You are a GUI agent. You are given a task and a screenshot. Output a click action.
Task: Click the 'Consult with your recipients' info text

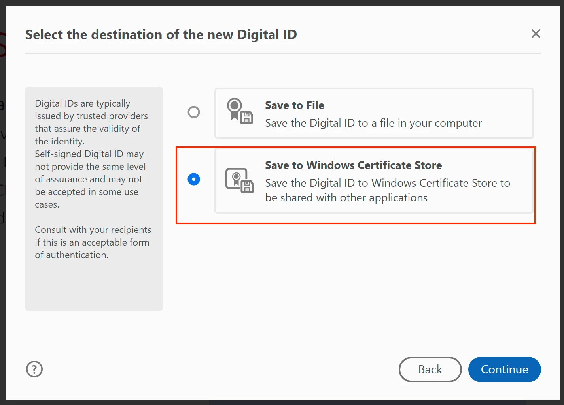point(93,242)
